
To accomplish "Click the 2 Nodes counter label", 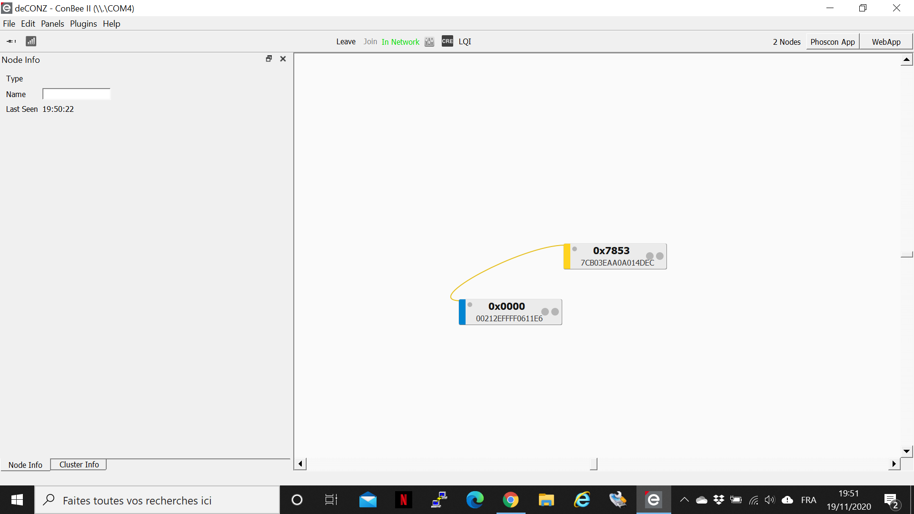I will click(786, 42).
